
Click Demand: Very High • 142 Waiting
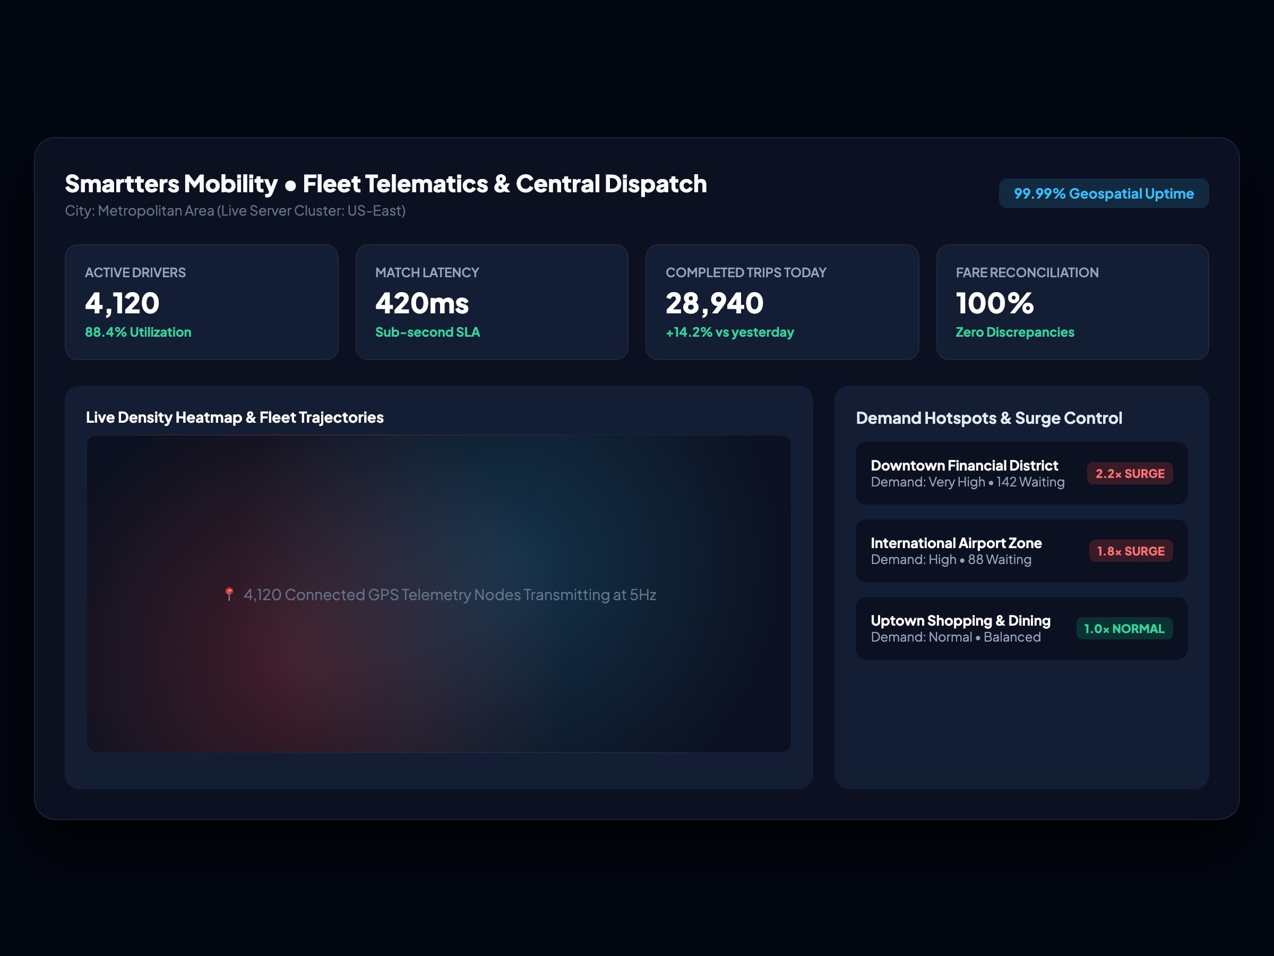967,482
